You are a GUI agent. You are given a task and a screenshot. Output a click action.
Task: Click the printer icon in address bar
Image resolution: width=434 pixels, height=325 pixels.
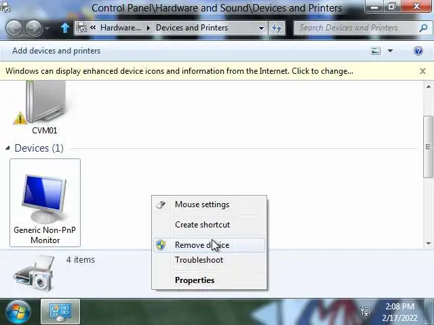pos(81,28)
